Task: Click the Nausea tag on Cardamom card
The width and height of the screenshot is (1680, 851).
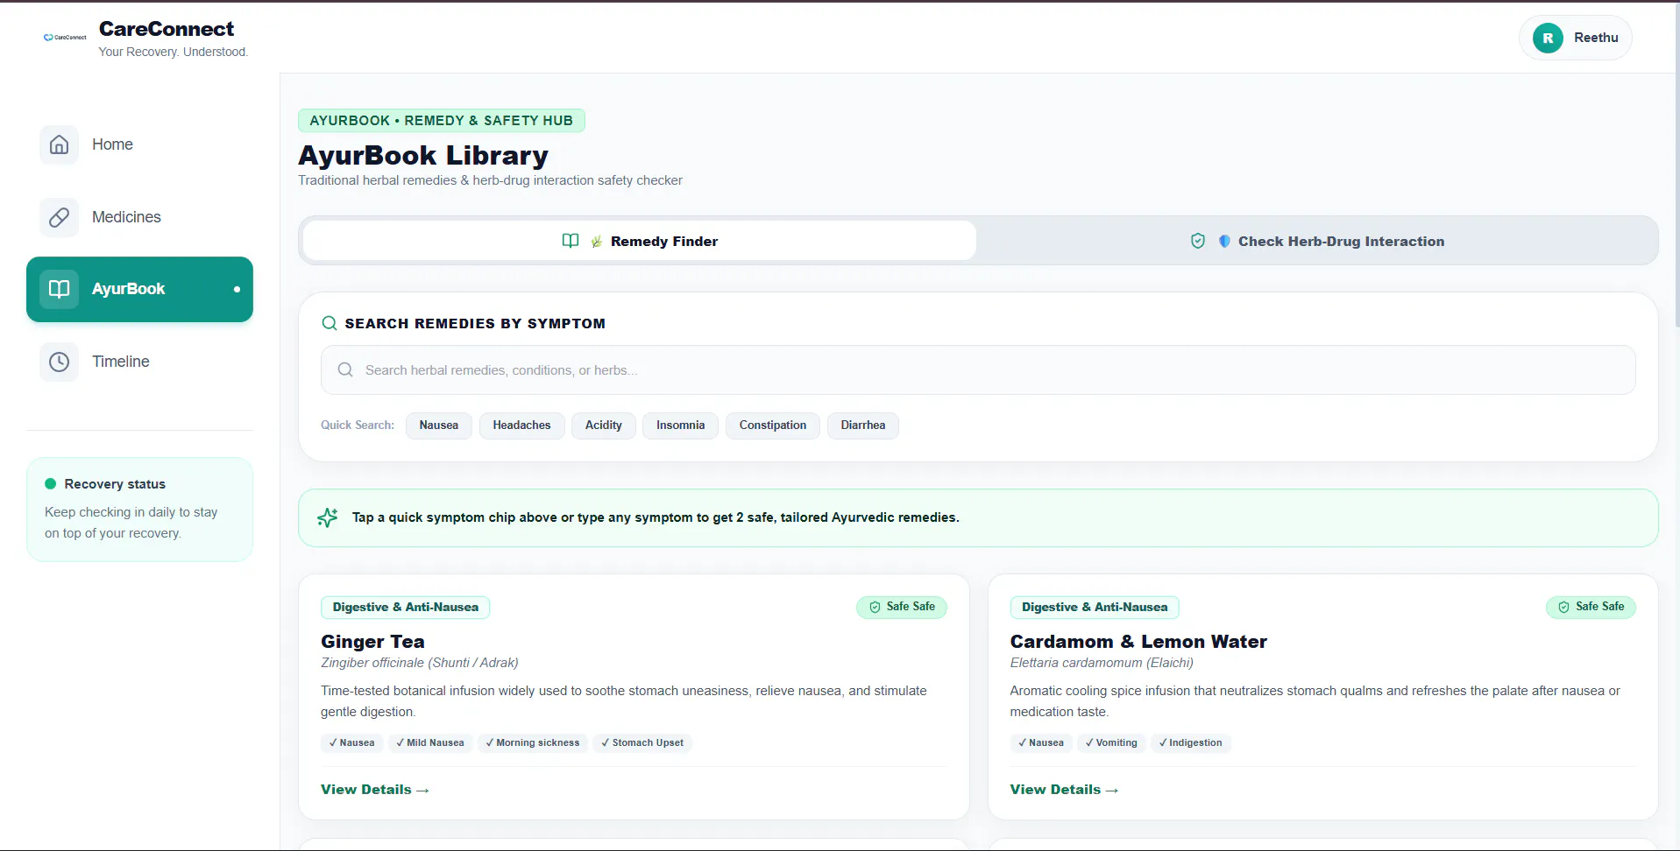Action: click(1041, 742)
